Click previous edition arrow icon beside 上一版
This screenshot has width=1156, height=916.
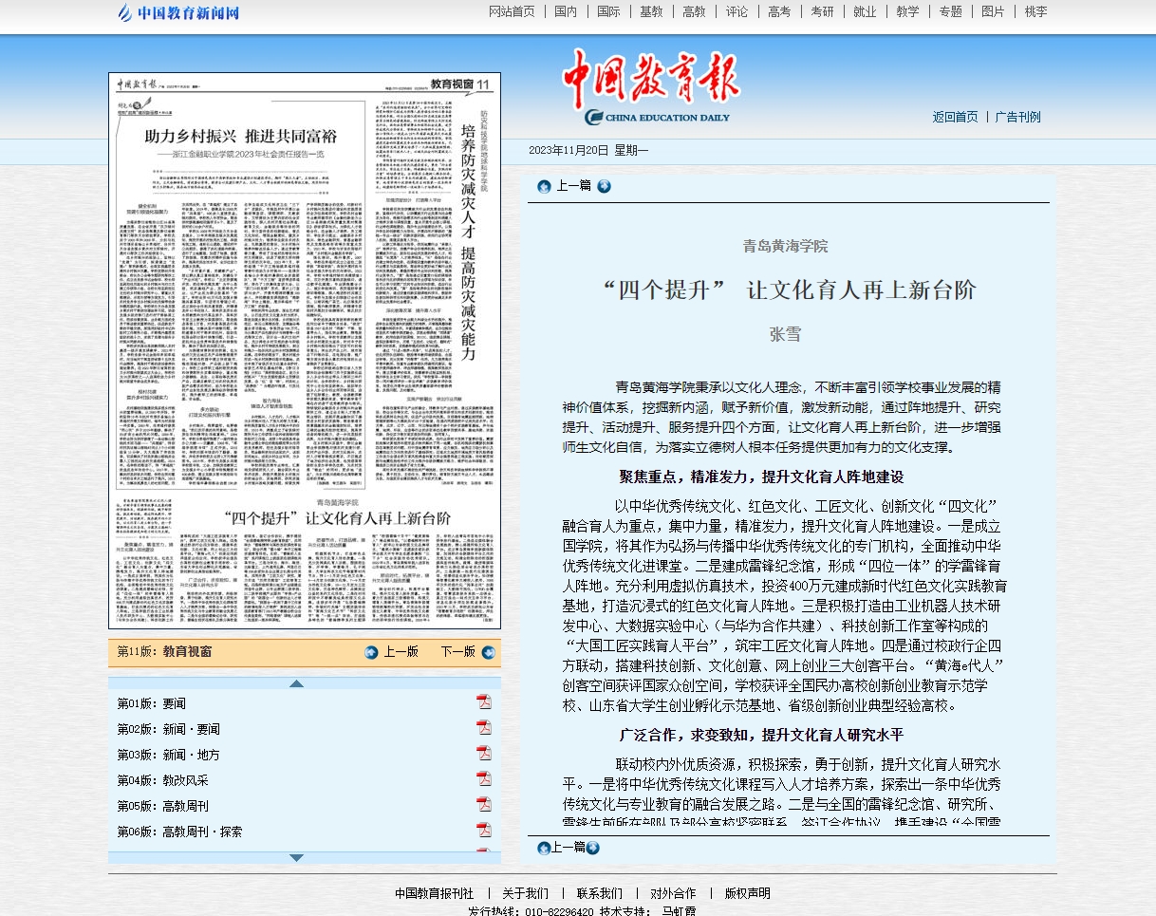coord(371,652)
